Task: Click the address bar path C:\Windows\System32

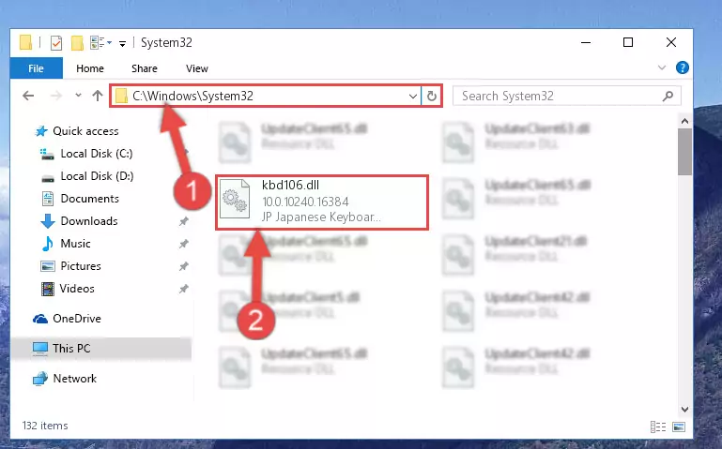Action: tap(192, 96)
